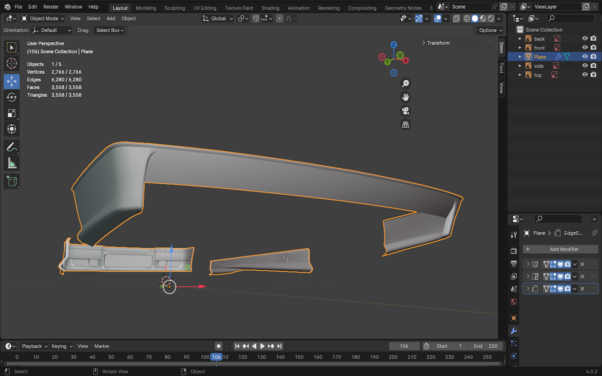602x376 pixels.
Task: Click the hand pan-view gizmo
Action: click(x=406, y=97)
